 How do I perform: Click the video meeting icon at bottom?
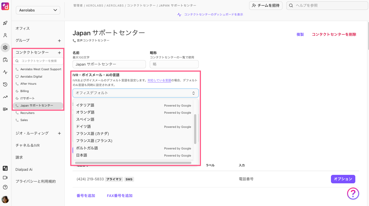coord(5,178)
